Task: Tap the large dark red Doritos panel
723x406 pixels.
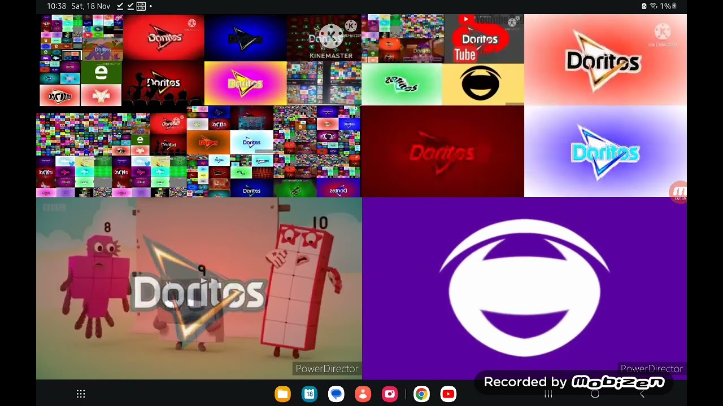Action: 443,151
